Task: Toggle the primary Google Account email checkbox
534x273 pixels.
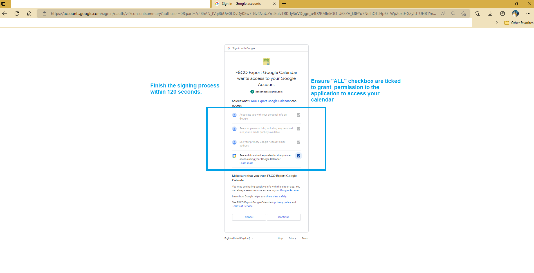Action: (x=299, y=142)
